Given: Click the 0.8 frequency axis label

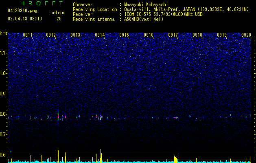Looking at the screenshot, I should click(3, 114).
